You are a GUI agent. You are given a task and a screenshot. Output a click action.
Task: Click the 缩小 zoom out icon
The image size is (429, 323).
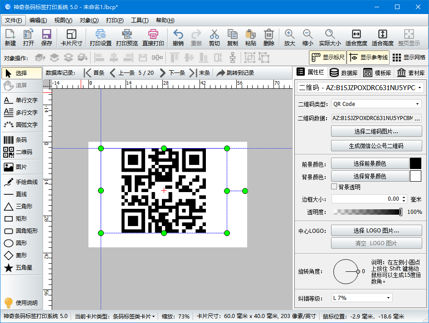tap(307, 38)
